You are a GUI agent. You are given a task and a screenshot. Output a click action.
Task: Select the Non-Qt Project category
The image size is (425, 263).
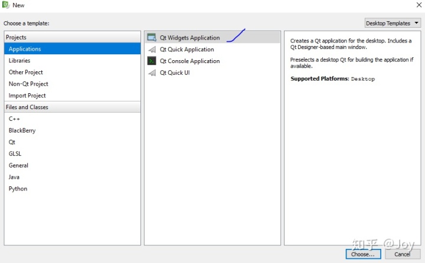[x=73, y=84]
